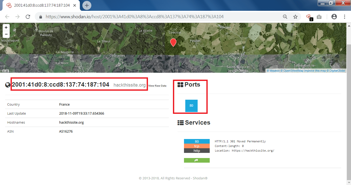Click the Location: https://hackthissite.org/ line
Screen dimensions: 351x185
click(x=244, y=151)
